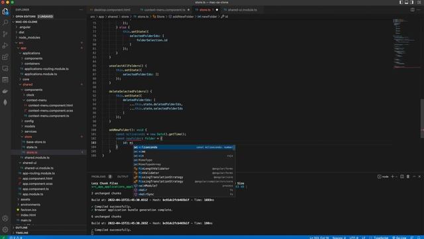Open app.component.html in the file tree
424x239 pixels.
[37, 179]
